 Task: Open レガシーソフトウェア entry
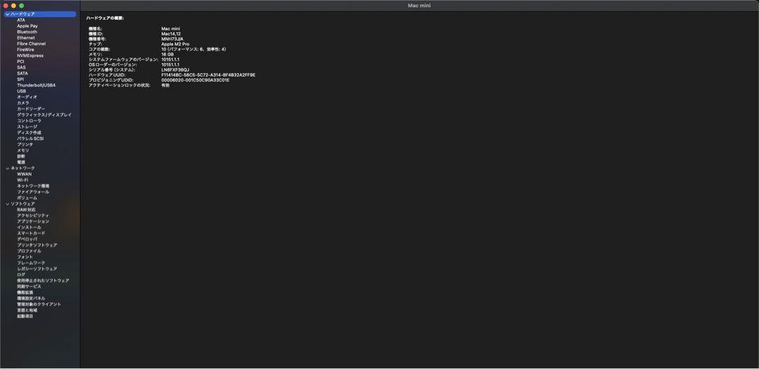point(37,268)
